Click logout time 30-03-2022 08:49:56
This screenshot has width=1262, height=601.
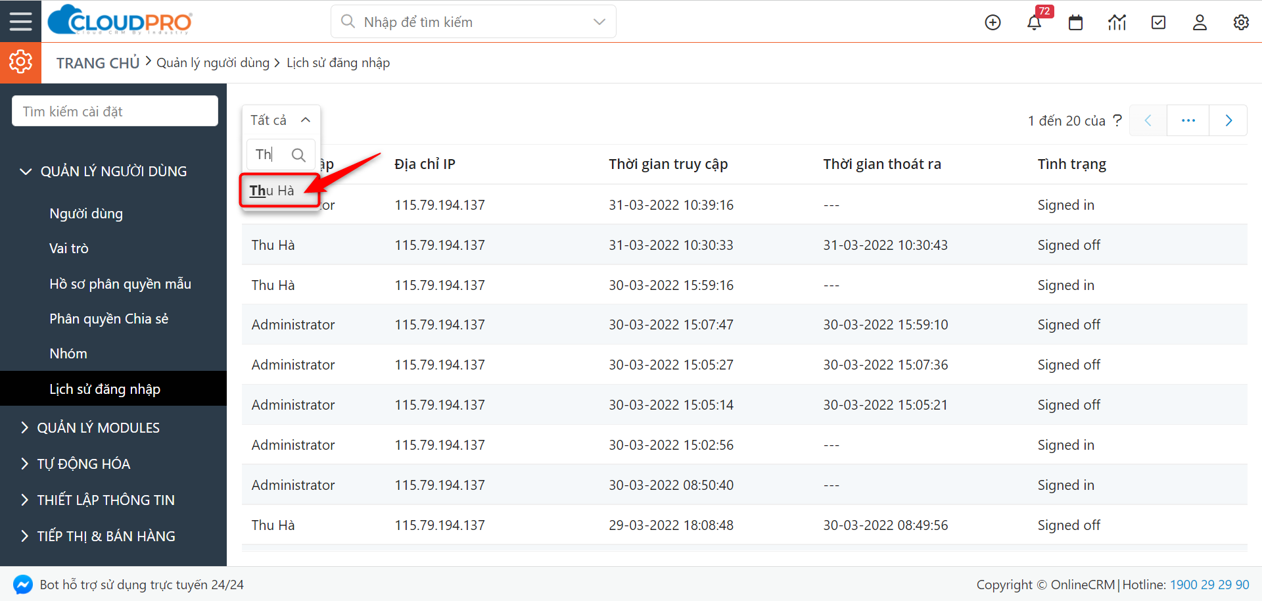point(885,525)
